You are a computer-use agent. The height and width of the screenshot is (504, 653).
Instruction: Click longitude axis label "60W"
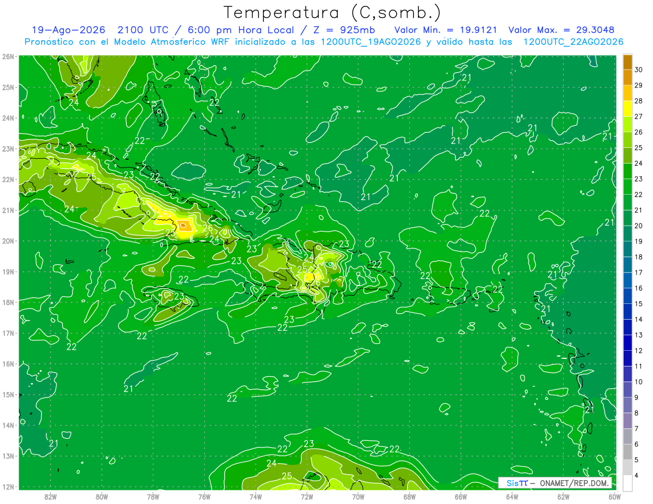point(614,496)
